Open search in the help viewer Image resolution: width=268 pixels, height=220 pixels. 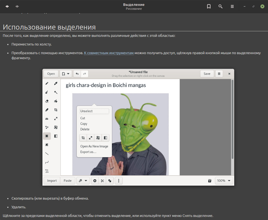pyautogui.click(x=221, y=6)
